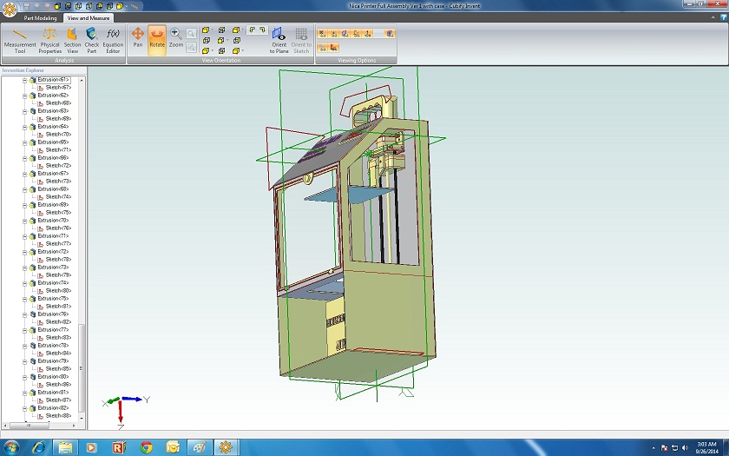Select Extrusion<79> in the tree

pyautogui.click(x=53, y=361)
